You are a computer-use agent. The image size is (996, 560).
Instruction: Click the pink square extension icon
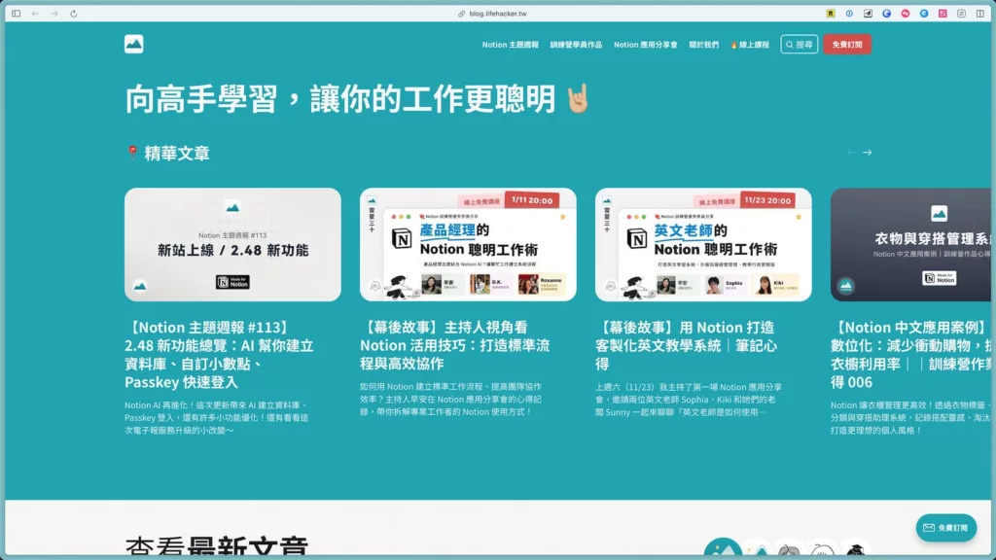click(x=943, y=14)
